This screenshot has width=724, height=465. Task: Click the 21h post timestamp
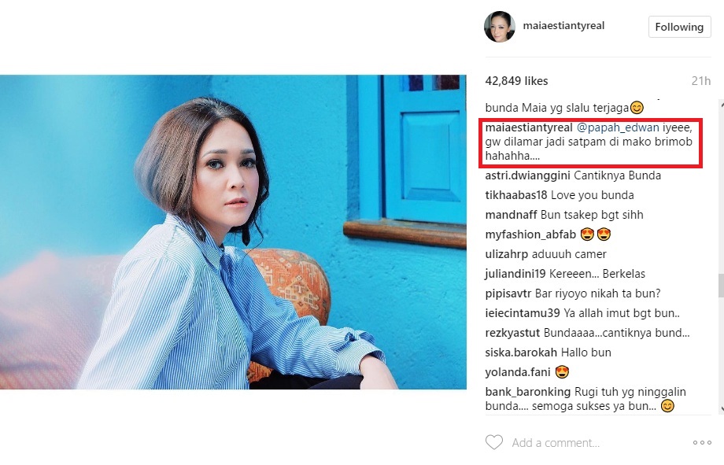(701, 81)
